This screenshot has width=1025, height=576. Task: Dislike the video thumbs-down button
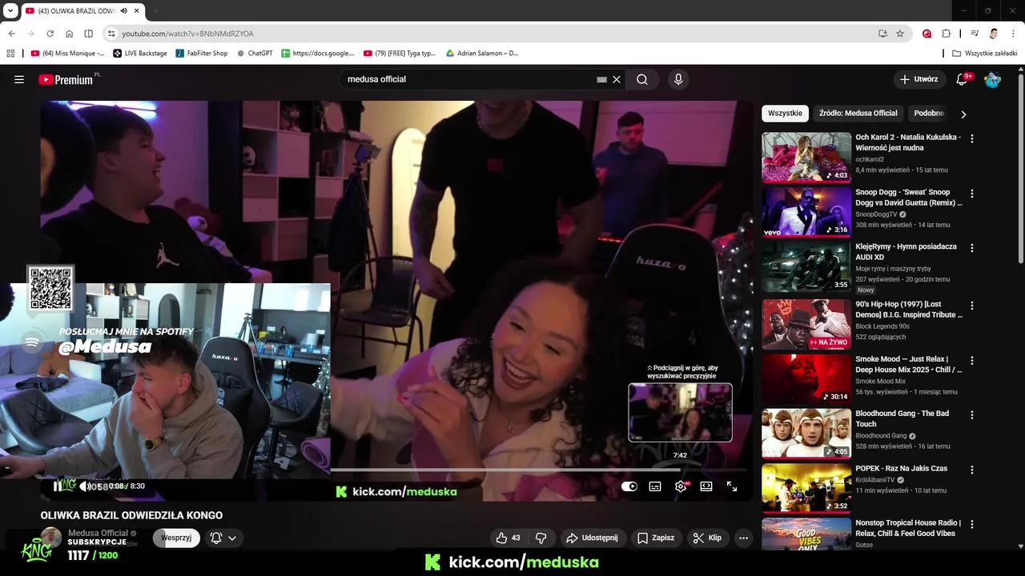[x=541, y=538]
